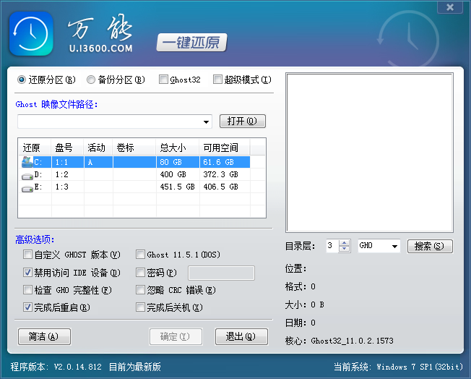Click the E: drive icon

tap(27, 187)
